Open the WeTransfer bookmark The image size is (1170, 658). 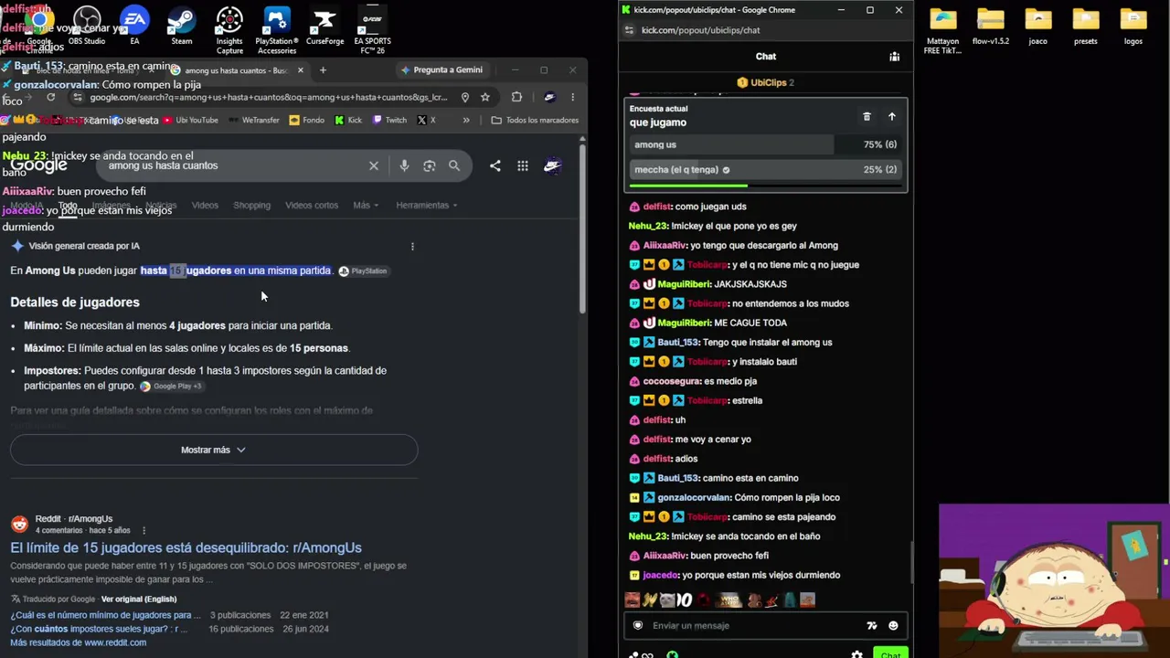[254, 120]
